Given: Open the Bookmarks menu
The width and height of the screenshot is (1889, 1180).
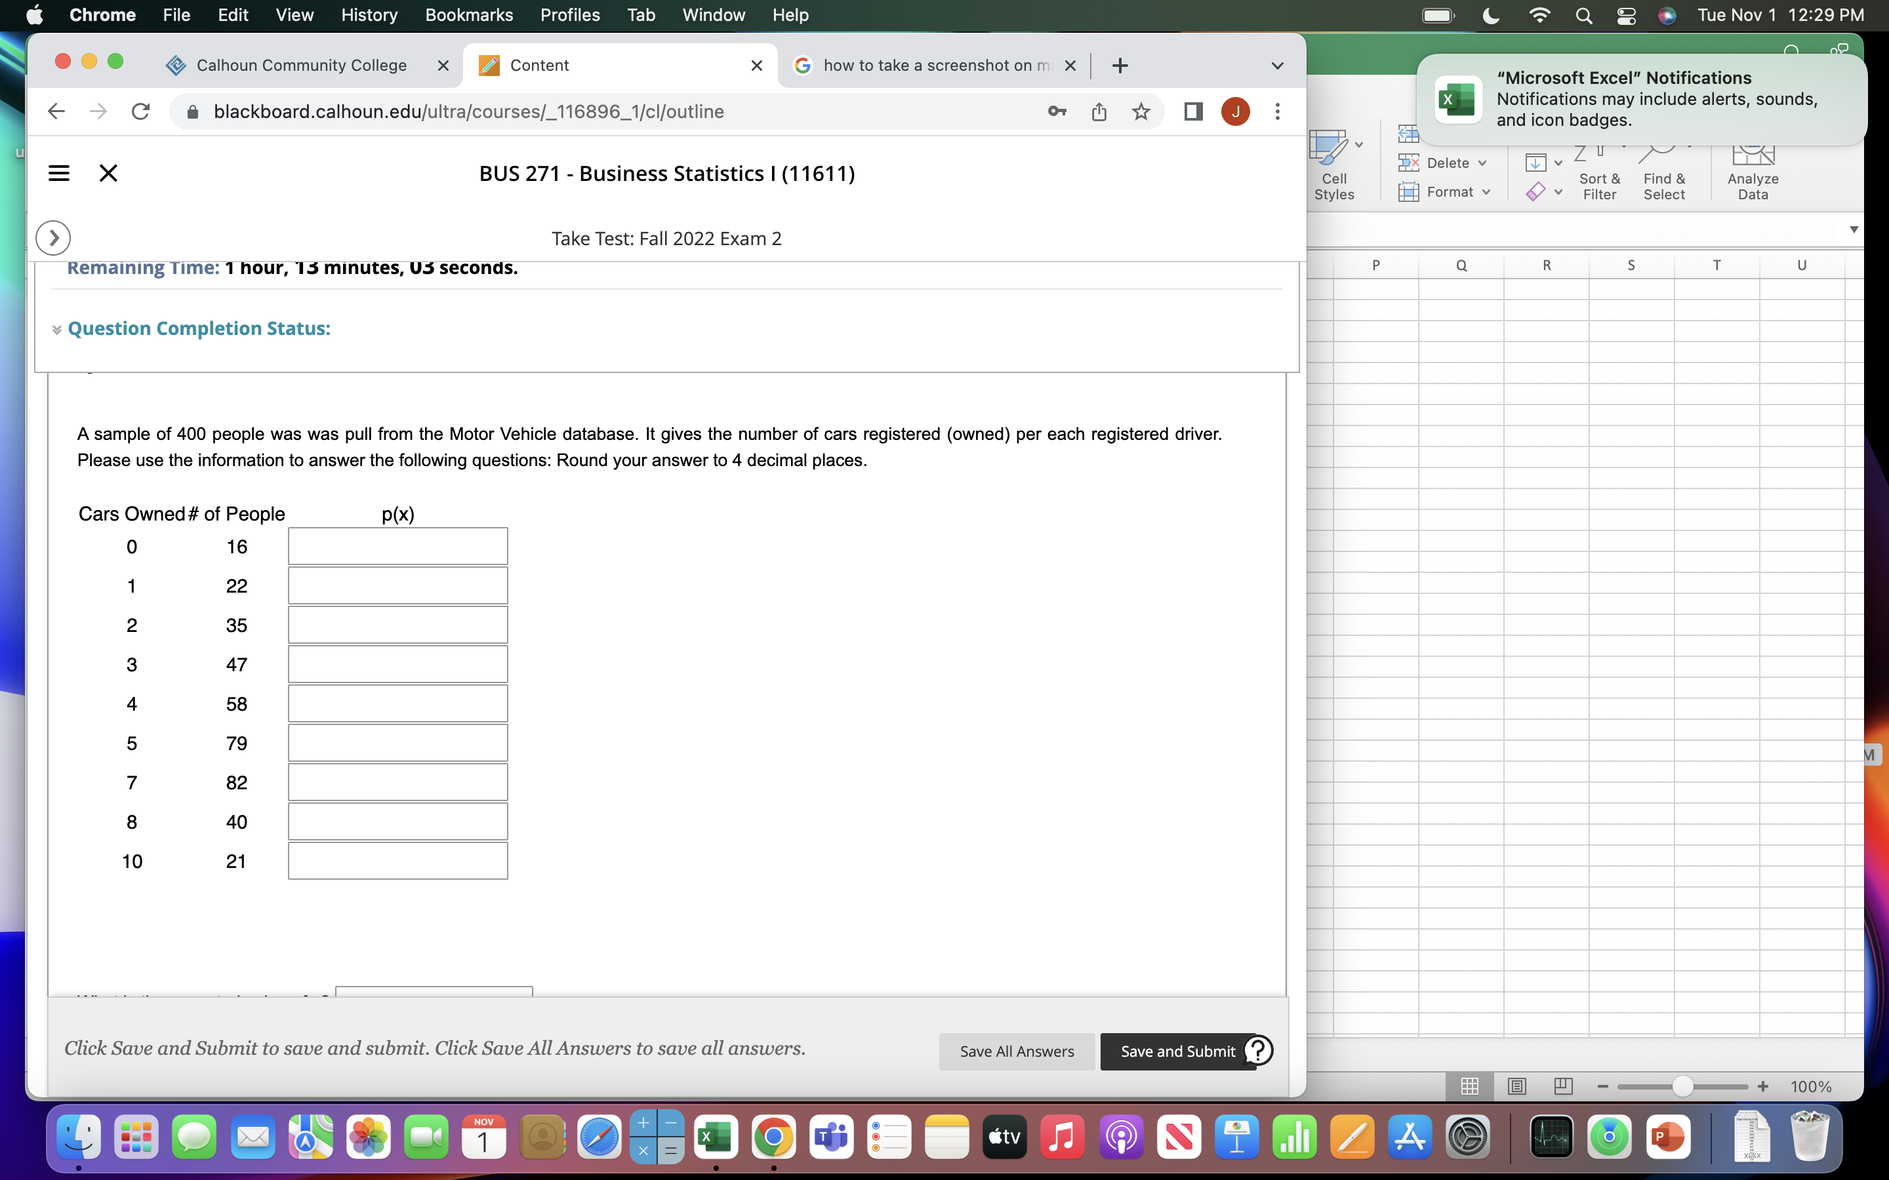Looking at the screenshot, I should [x=469, y=15].
